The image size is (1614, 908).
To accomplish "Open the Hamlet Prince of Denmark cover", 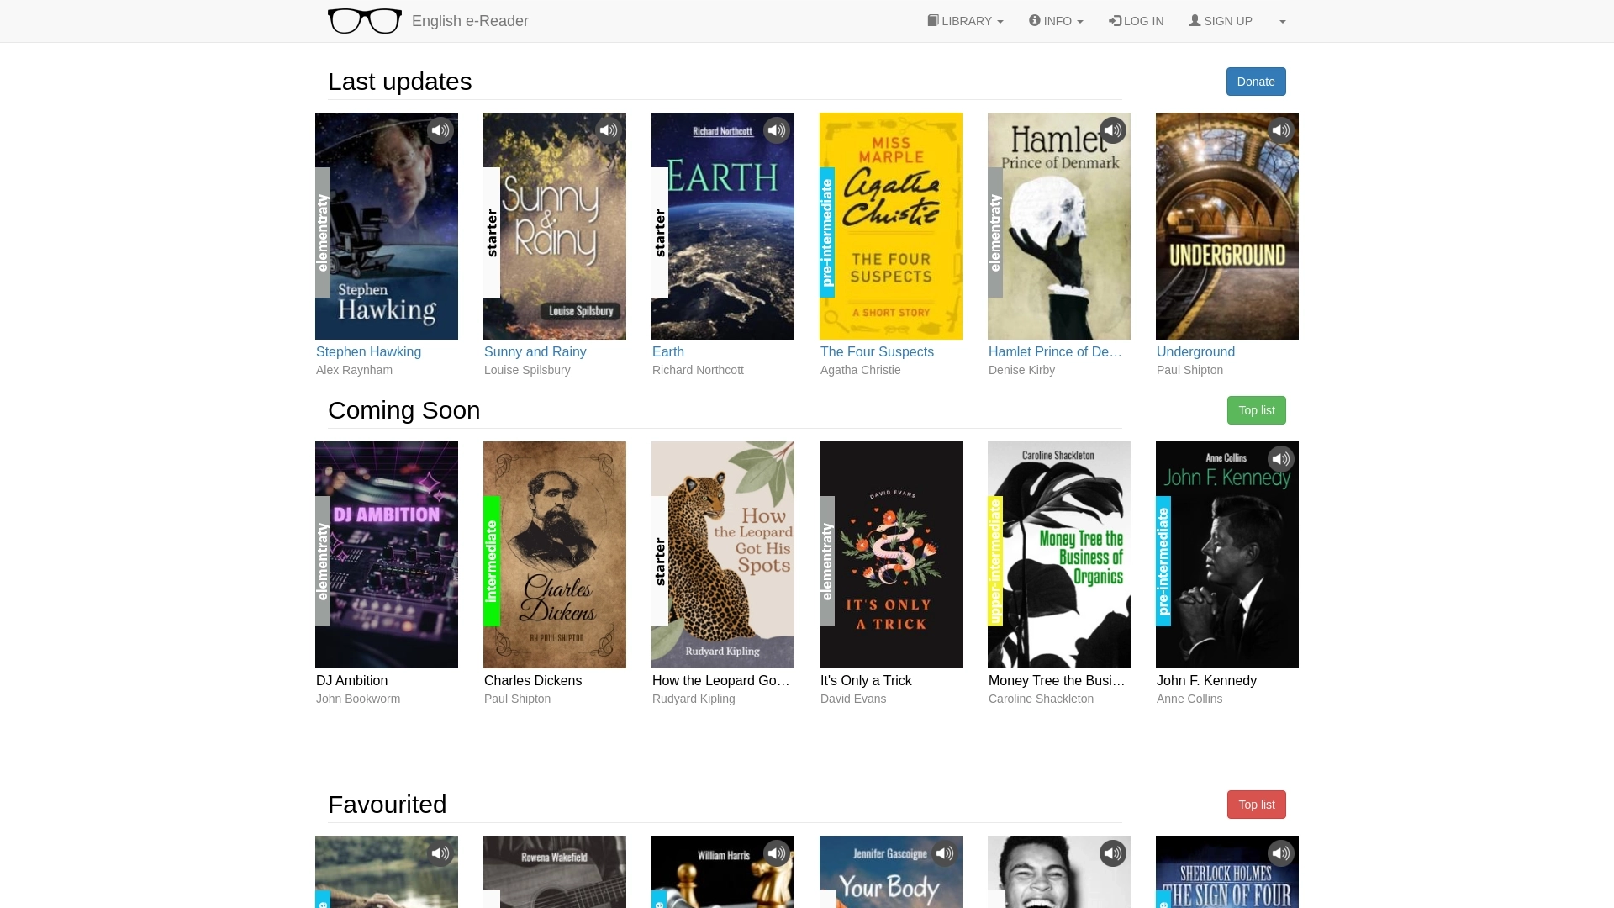I will click(x=1059, y=226).
